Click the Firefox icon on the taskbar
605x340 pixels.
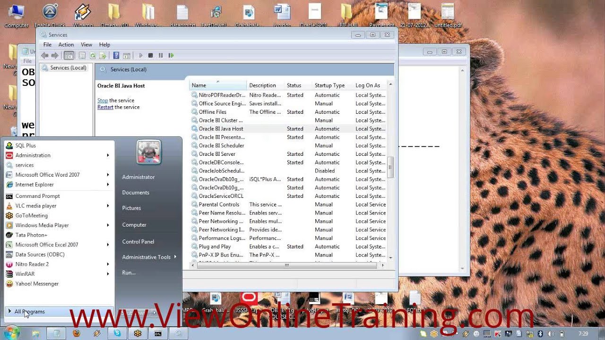coord(77,333)
